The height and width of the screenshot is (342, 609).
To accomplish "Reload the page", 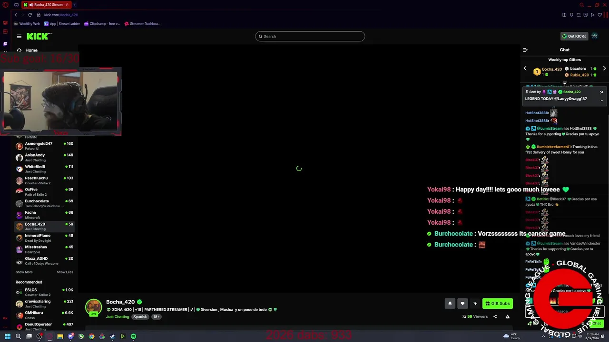I will [x=30, y=15].
